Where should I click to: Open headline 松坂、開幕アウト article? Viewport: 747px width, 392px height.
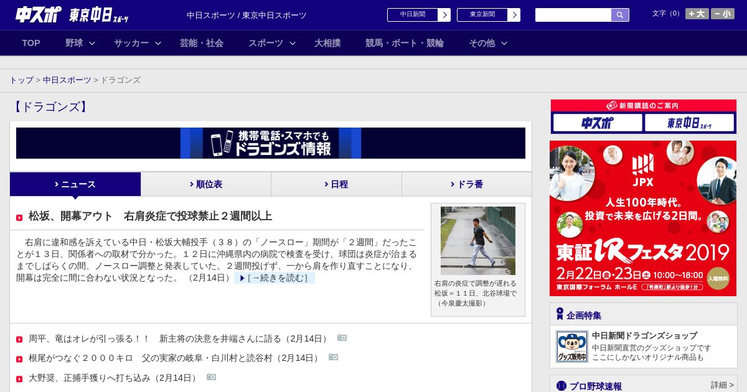tap(150, 217)
